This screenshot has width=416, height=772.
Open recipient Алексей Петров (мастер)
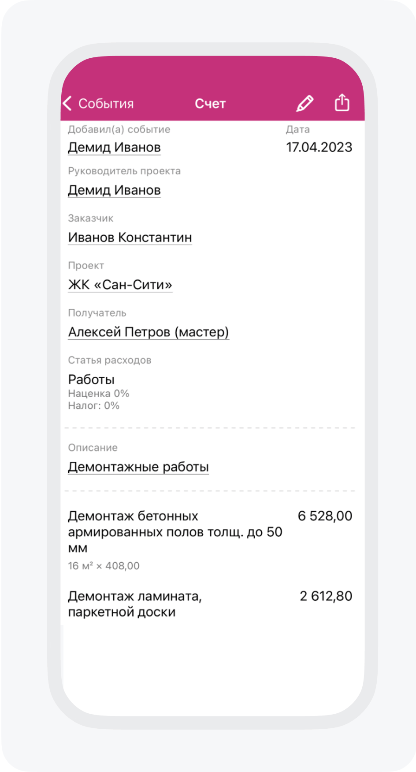[149, 332]
